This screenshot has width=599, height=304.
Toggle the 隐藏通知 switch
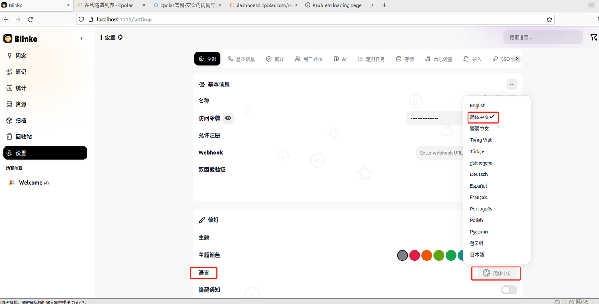pyautogui.click(x=509, y=290)
